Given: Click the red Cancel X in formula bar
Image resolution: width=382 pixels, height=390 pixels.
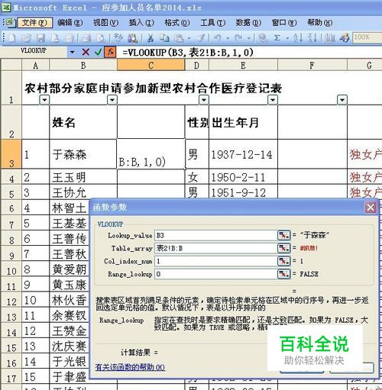Looking at the screenshot, I should 86,52.
